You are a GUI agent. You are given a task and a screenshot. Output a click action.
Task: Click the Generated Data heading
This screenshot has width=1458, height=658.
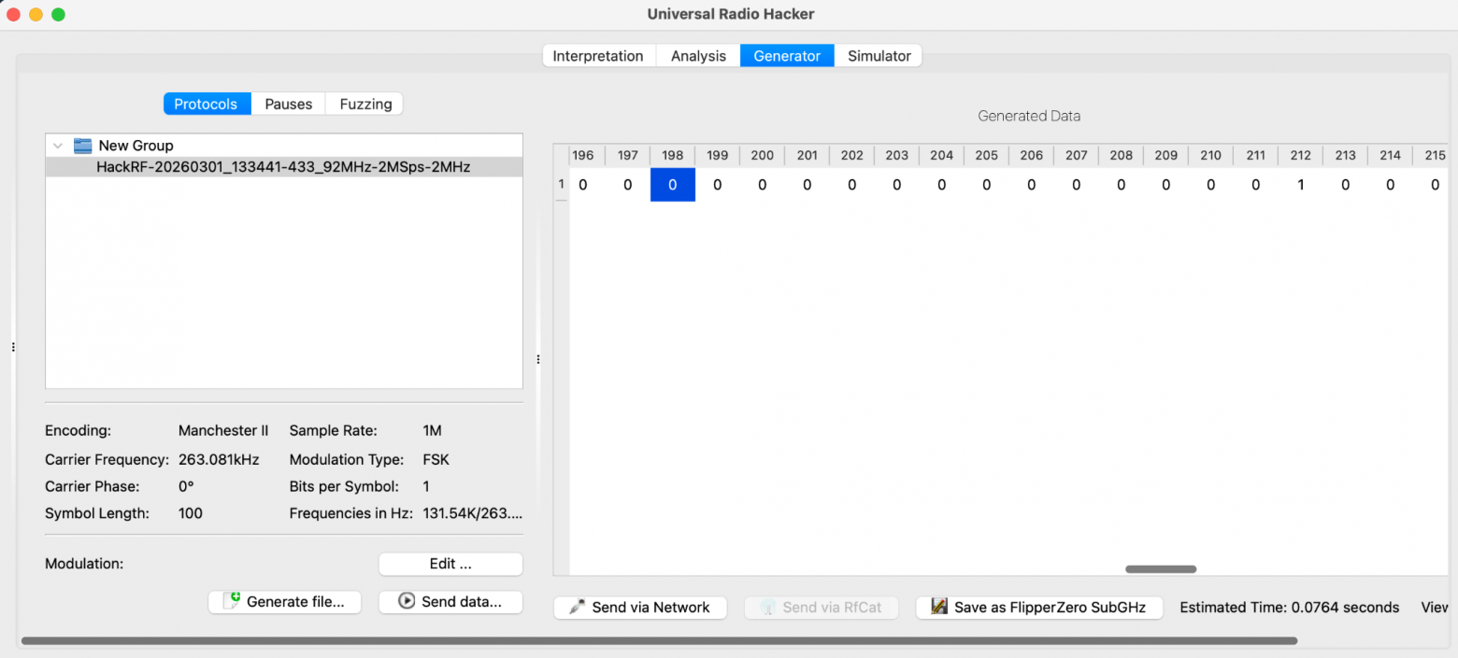click(x=1029, y=117)
